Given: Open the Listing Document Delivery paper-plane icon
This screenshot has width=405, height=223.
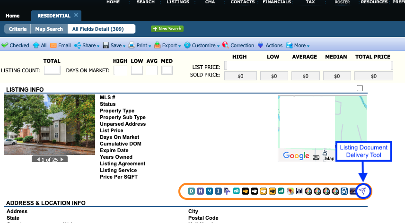Looking at the screenshot, I should click(x=363, y=191).
